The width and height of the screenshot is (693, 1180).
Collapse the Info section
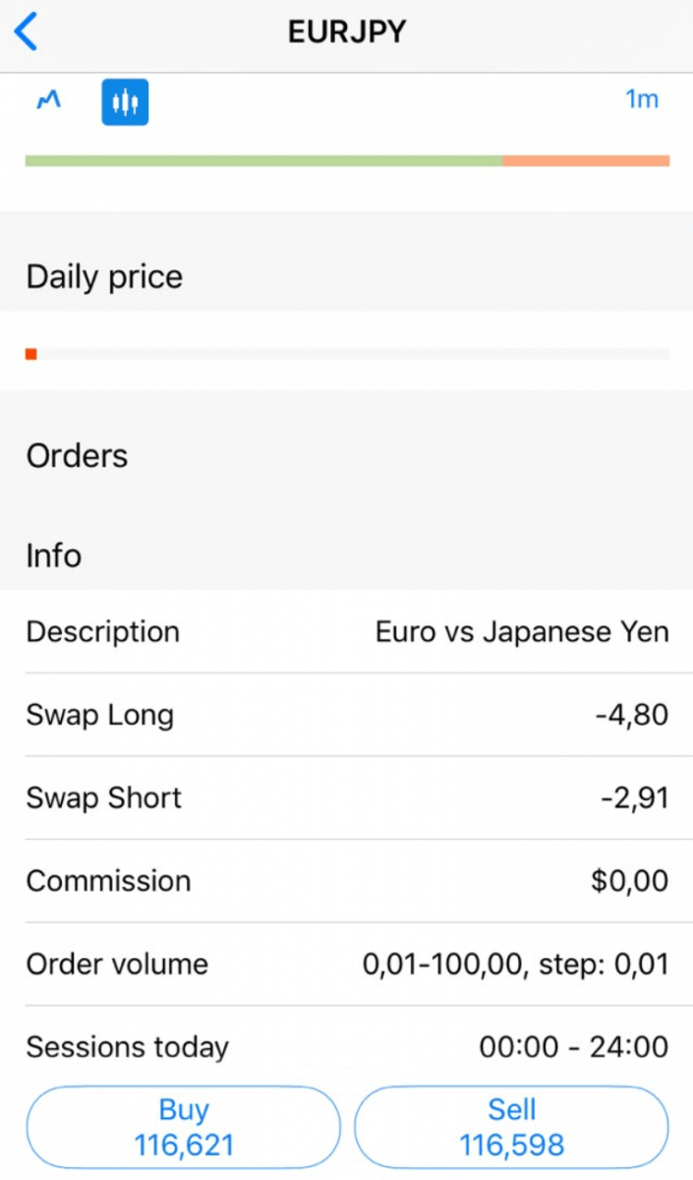click(53, 556)
